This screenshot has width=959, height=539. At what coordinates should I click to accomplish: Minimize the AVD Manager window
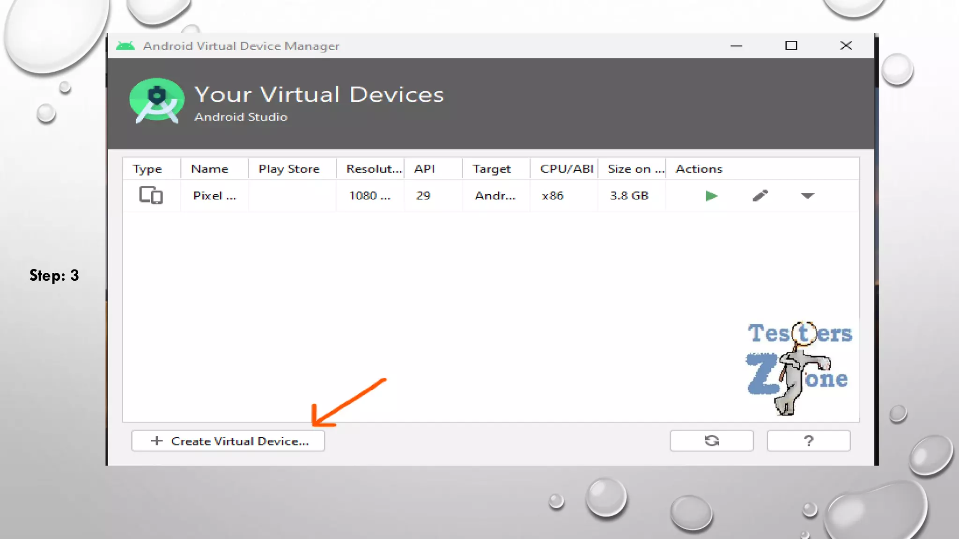coord(736,46)
